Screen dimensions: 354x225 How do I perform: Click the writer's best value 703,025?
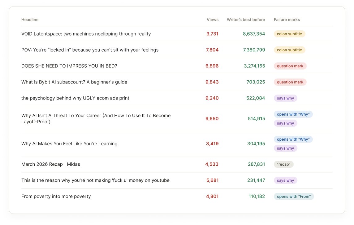pyautogui.click(x=256, y=82)
